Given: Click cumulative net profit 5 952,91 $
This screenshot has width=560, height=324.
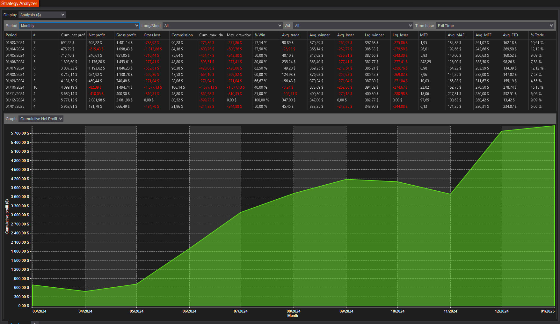Looking at the screenshot, I should coord(69,107).
